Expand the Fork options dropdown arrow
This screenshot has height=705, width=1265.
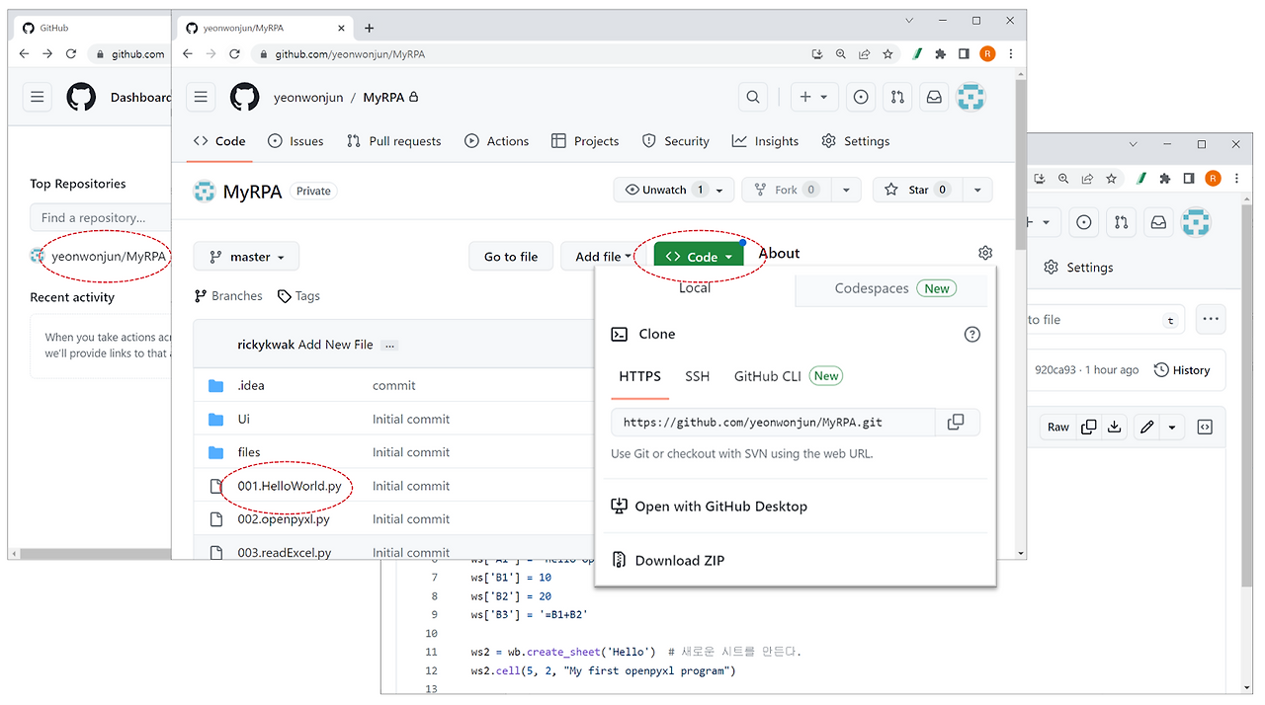tap(846, 190)
